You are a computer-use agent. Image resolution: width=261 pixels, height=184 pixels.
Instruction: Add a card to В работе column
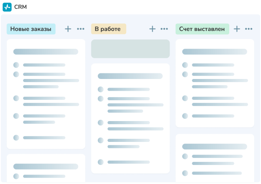point(152,29)
